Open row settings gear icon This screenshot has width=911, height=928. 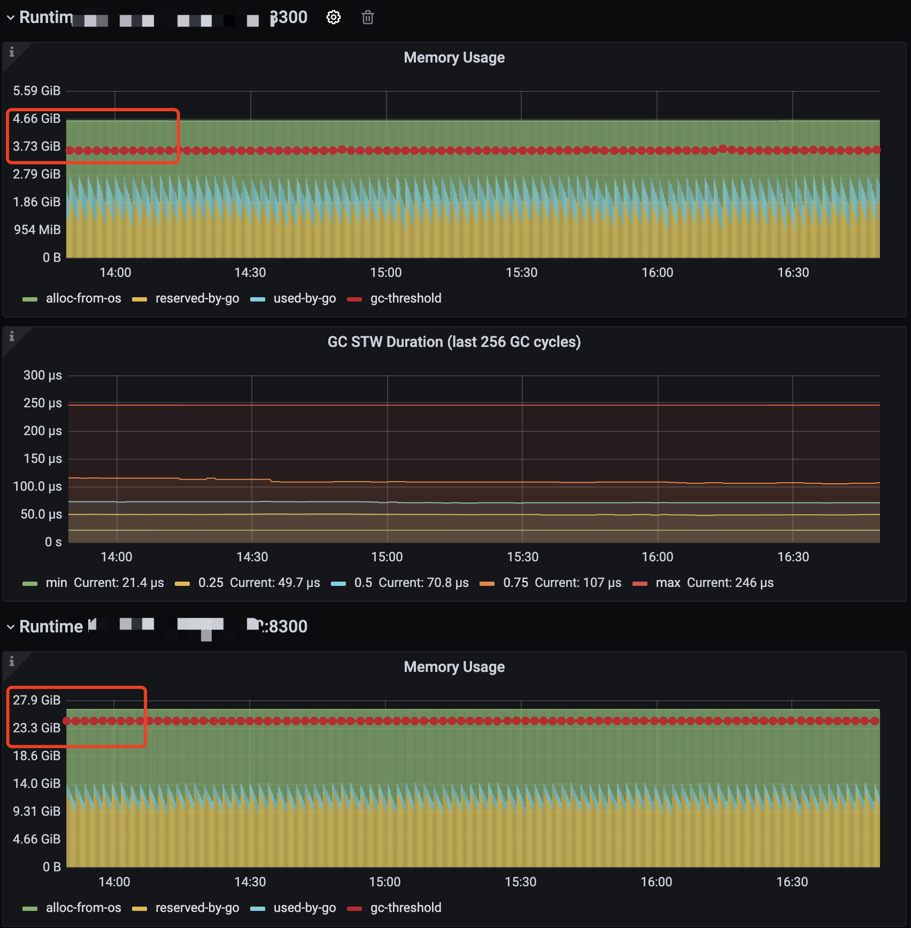tap(333, 18)
